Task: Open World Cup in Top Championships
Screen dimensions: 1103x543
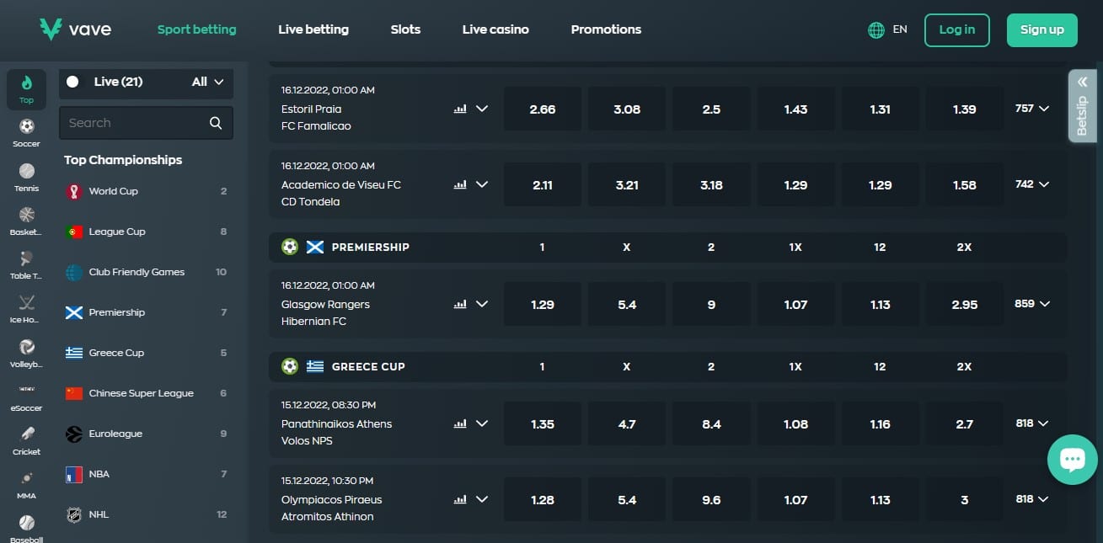Action: (113, 191)
